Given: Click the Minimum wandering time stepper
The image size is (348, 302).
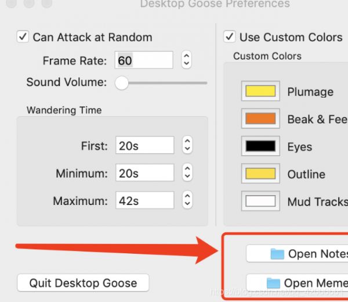Looking at the screenshot, I should pos(187,172).
